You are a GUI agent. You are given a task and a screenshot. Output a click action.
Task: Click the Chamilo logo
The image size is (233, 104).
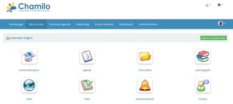pyautogui.click(x=28, y=7)
